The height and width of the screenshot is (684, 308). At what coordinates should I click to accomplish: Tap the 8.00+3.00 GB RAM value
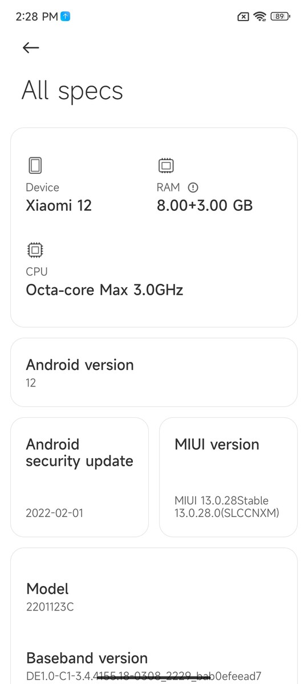click(205, 206)
